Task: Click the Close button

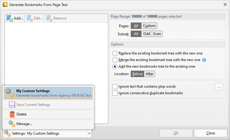Action: click(x=210, y=133)
